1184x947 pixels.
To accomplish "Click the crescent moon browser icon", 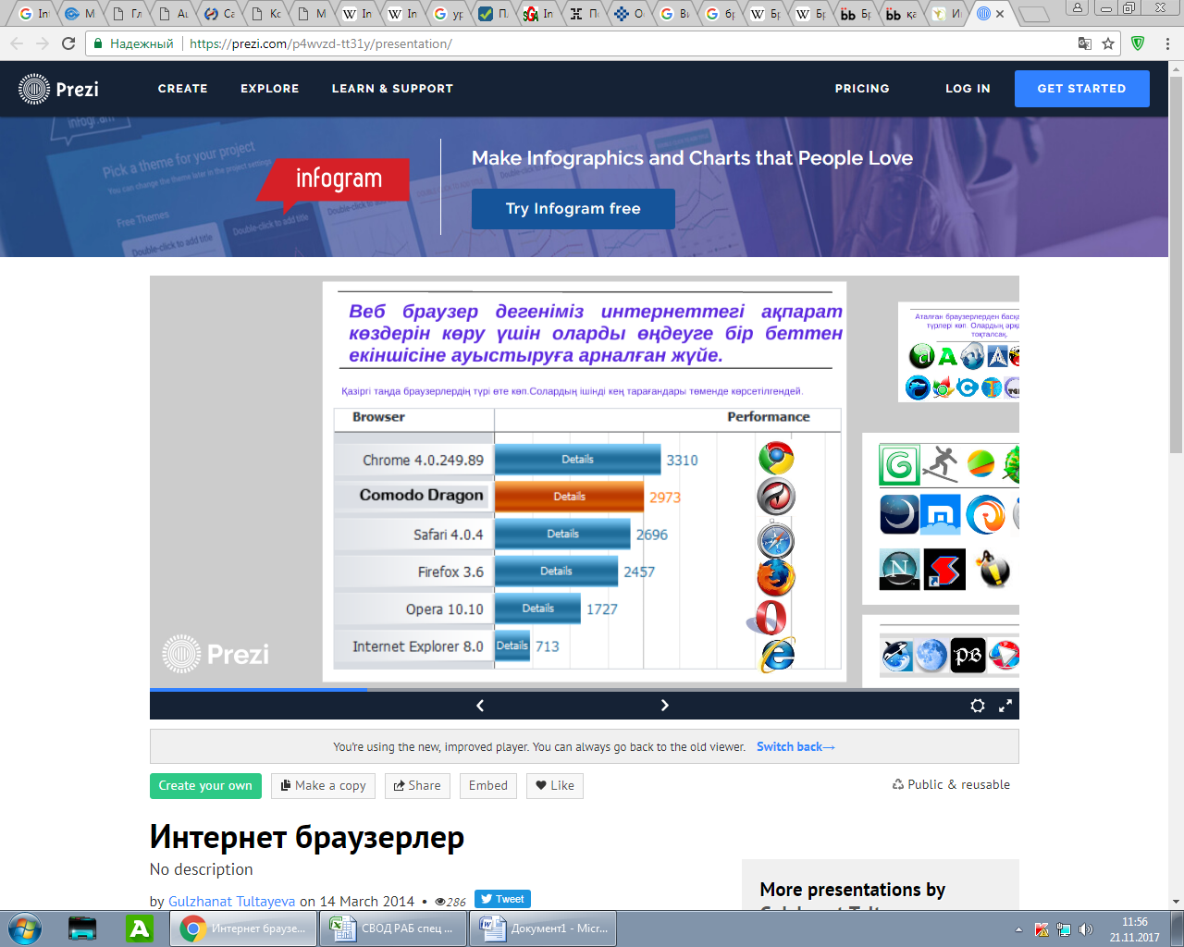I will click(x=899, y=515).
